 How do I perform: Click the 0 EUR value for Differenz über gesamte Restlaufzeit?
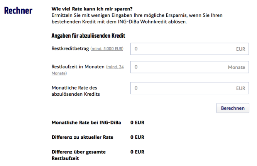137,152
